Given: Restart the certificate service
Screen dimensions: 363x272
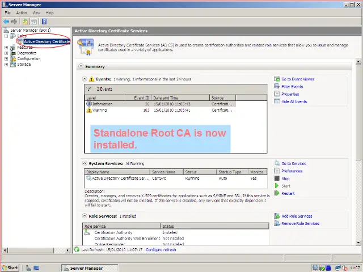Looking at the screenshot, I should (288, 193).
